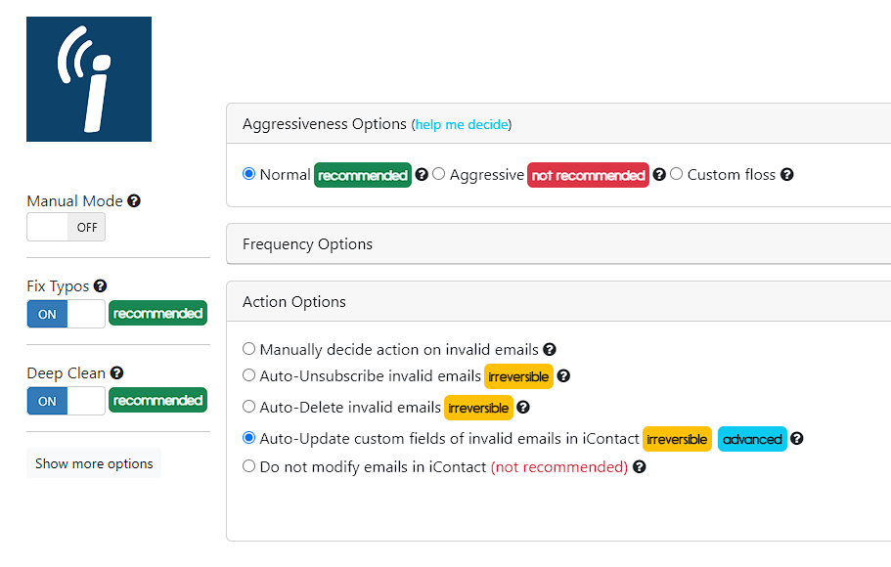Click the help icon beside Manual Mode

134,200
